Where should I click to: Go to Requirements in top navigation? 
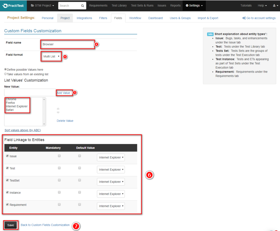click(x=98, y=5)
